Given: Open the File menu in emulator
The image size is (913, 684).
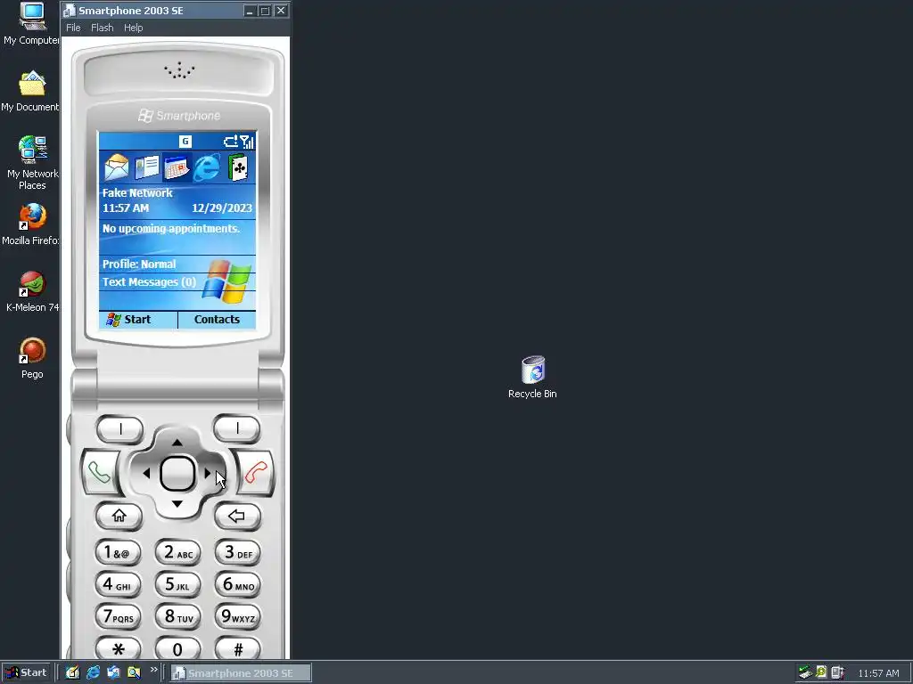Looking at the screenshot, I should pos(73,28).
